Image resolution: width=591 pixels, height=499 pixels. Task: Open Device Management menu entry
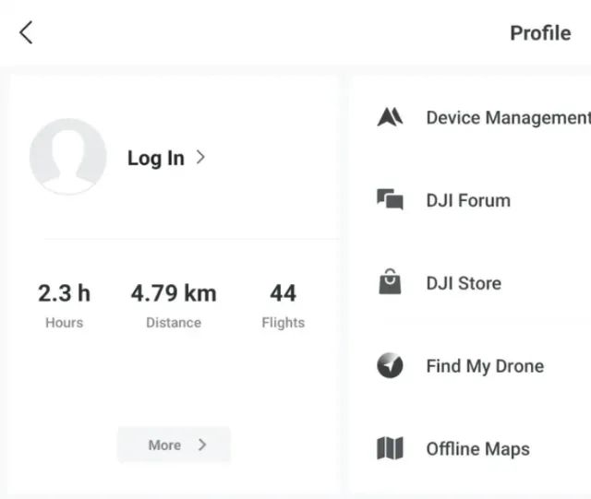pos(509,117)
